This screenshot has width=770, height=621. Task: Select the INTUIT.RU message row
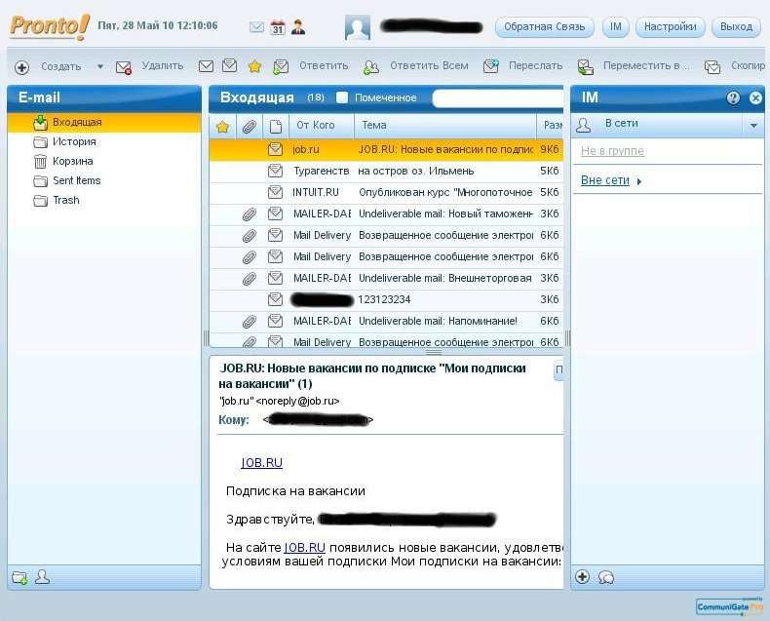click(x=387, y=193)
